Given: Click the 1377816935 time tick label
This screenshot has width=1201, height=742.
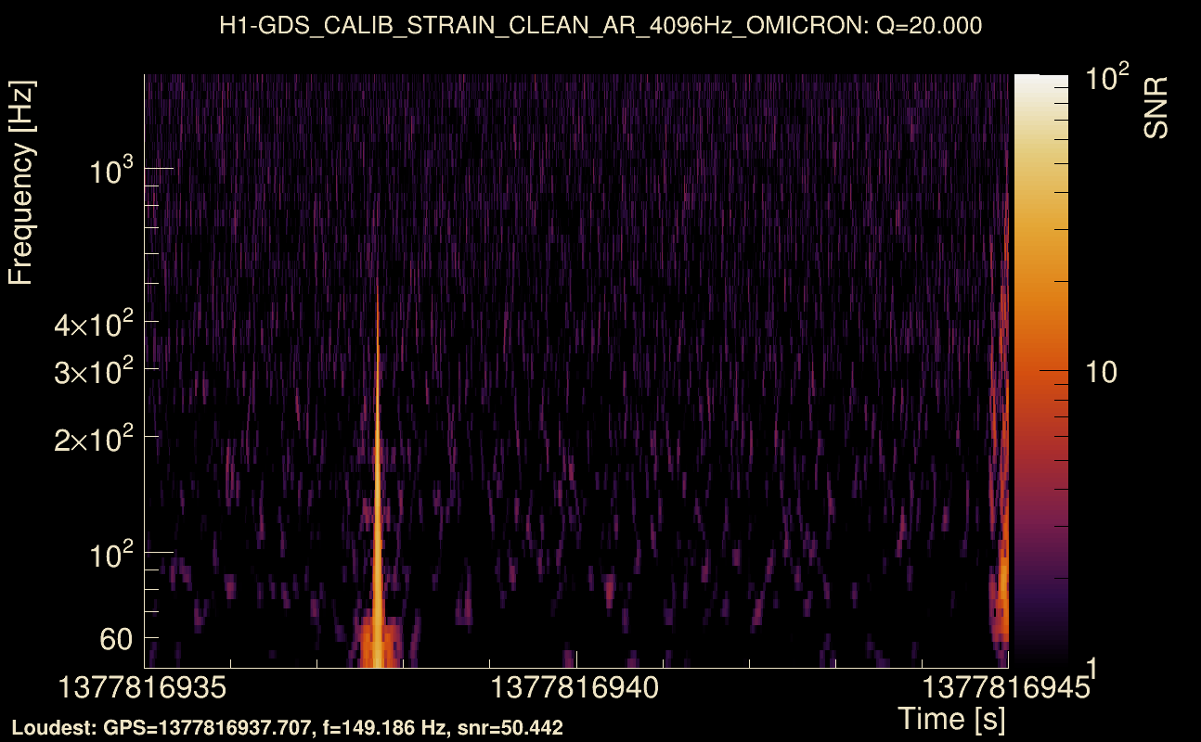Looking at the screenshot, I should (140, 686).
